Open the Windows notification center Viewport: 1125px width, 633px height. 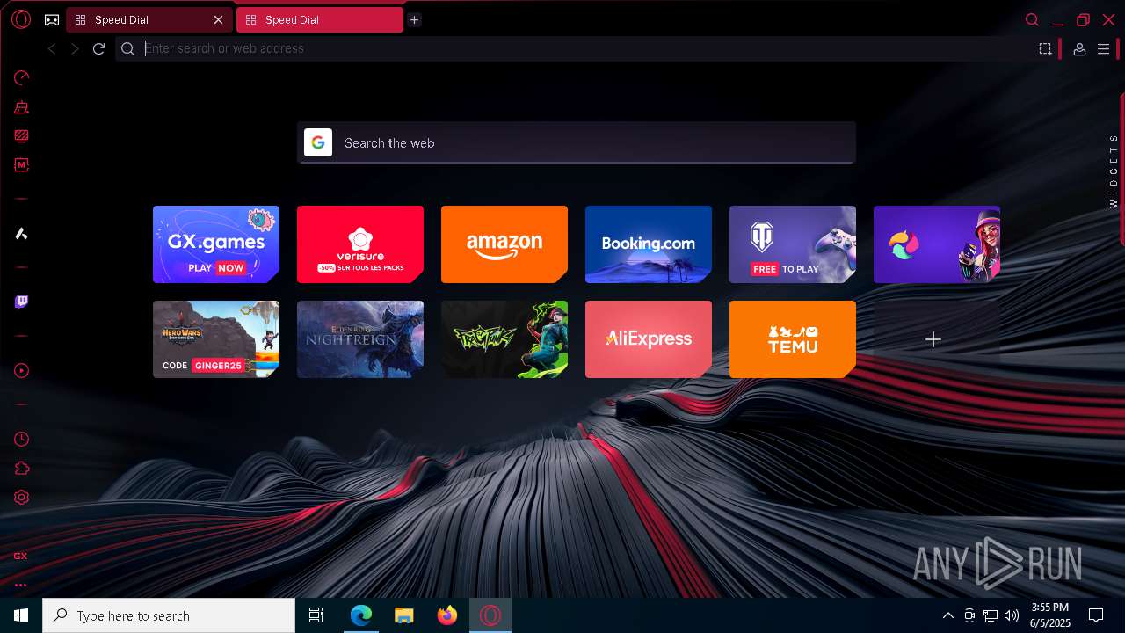[1096, 615]
